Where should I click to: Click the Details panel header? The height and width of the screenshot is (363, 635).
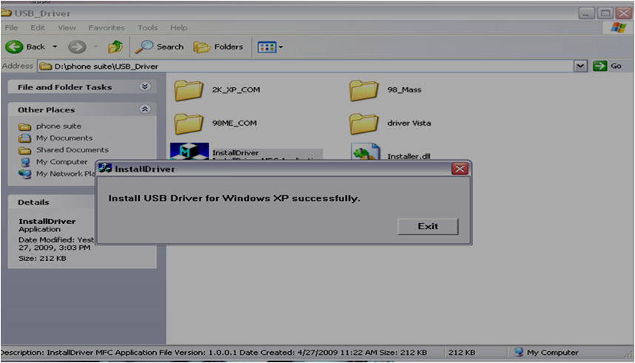[x=51, y=203]
